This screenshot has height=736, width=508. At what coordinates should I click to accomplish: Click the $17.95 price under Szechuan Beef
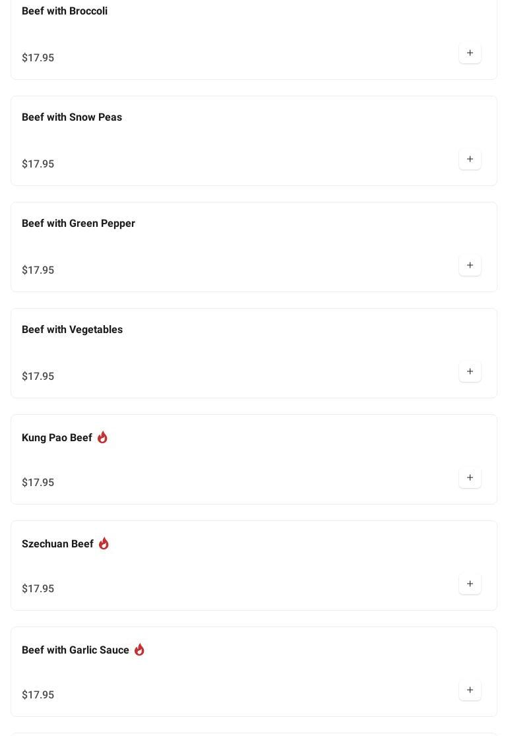(38, 589)
